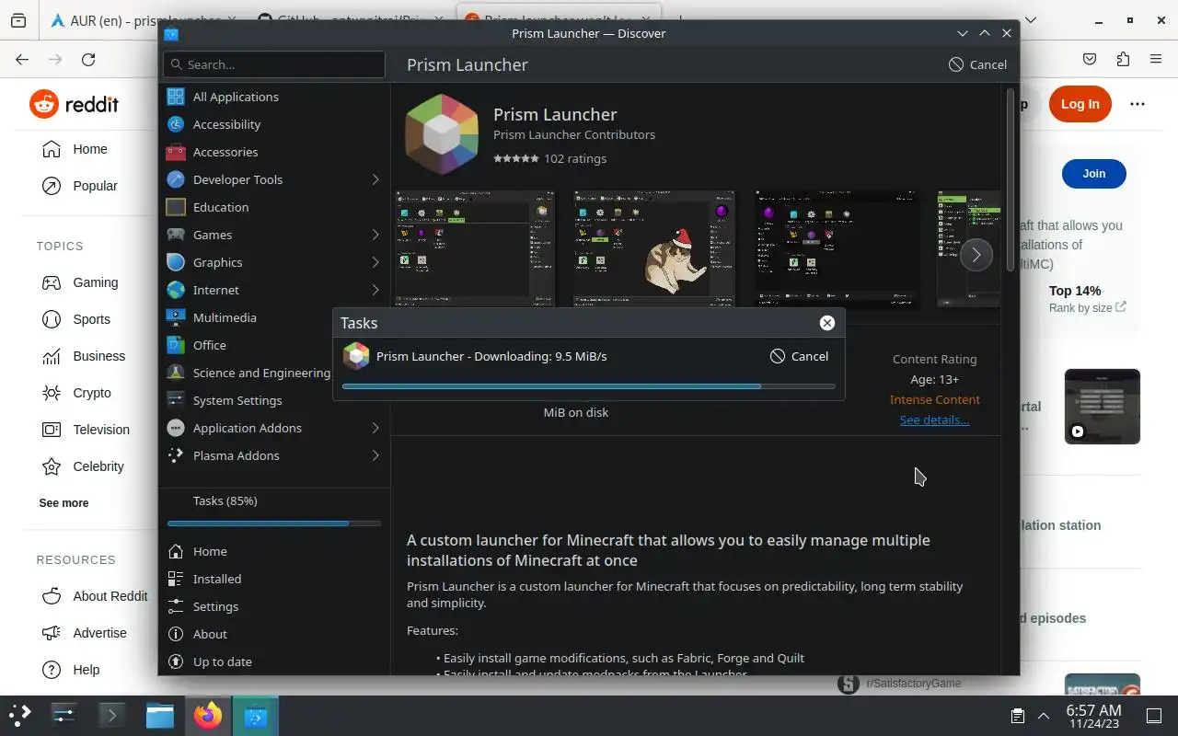The image size is (1178, 736).
Task: Go to Discover Home page icon
Action: 176,551
